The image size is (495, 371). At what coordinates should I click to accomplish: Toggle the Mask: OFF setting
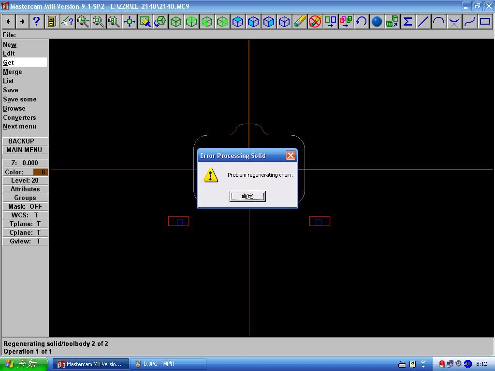pyautogui.click(x=25, y=206)
